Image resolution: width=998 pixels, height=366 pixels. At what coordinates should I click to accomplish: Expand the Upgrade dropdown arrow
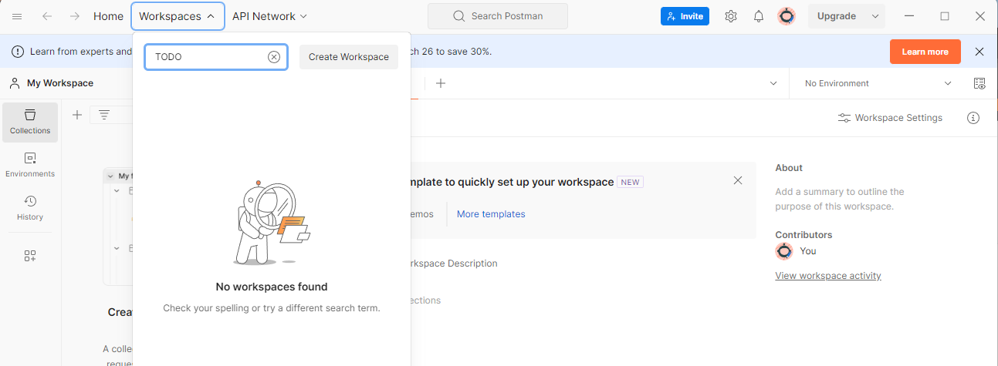(x=875, y=16)
